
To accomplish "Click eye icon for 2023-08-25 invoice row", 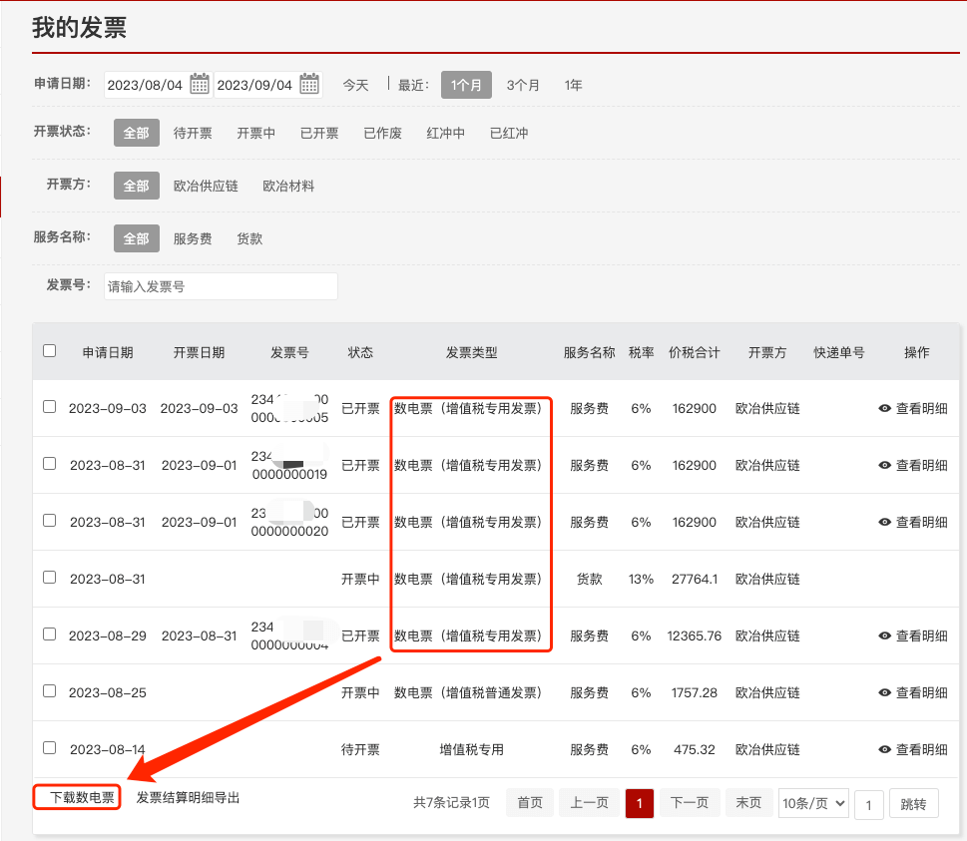I will 885,692.
